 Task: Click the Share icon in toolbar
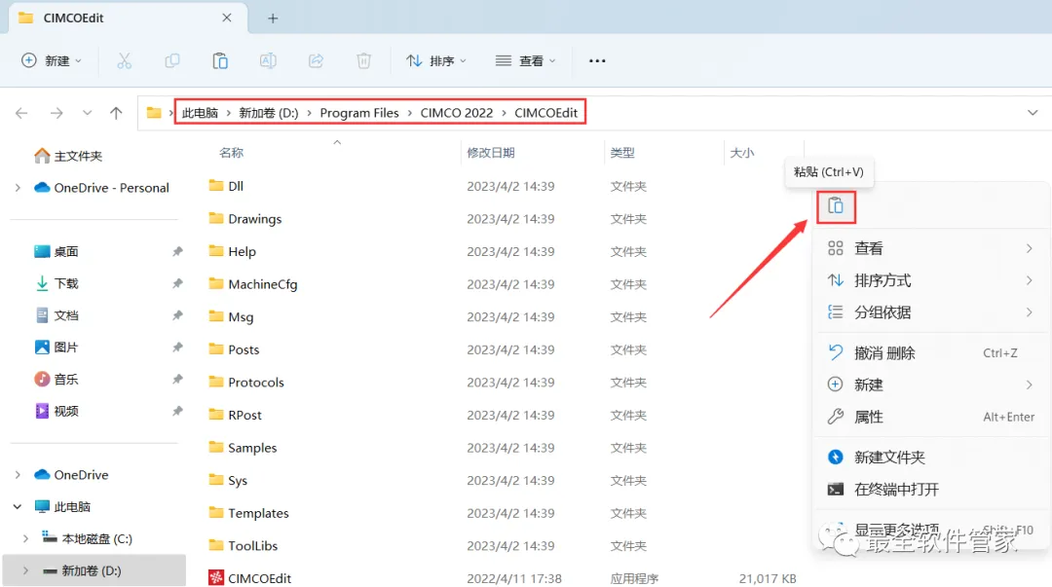pos(316,61)
